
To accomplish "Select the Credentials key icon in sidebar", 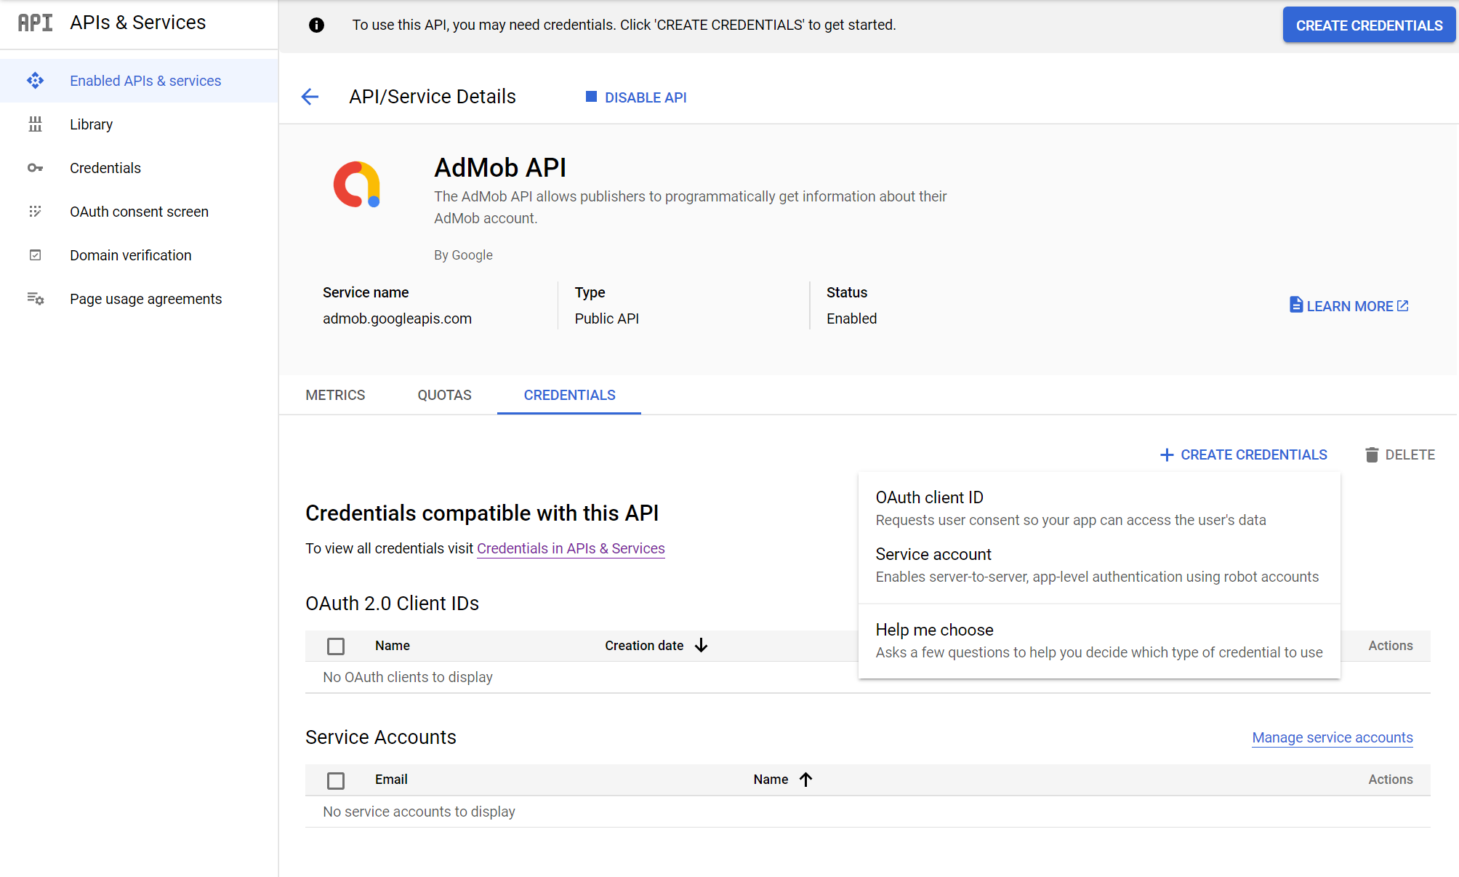I will click(35, 167).
